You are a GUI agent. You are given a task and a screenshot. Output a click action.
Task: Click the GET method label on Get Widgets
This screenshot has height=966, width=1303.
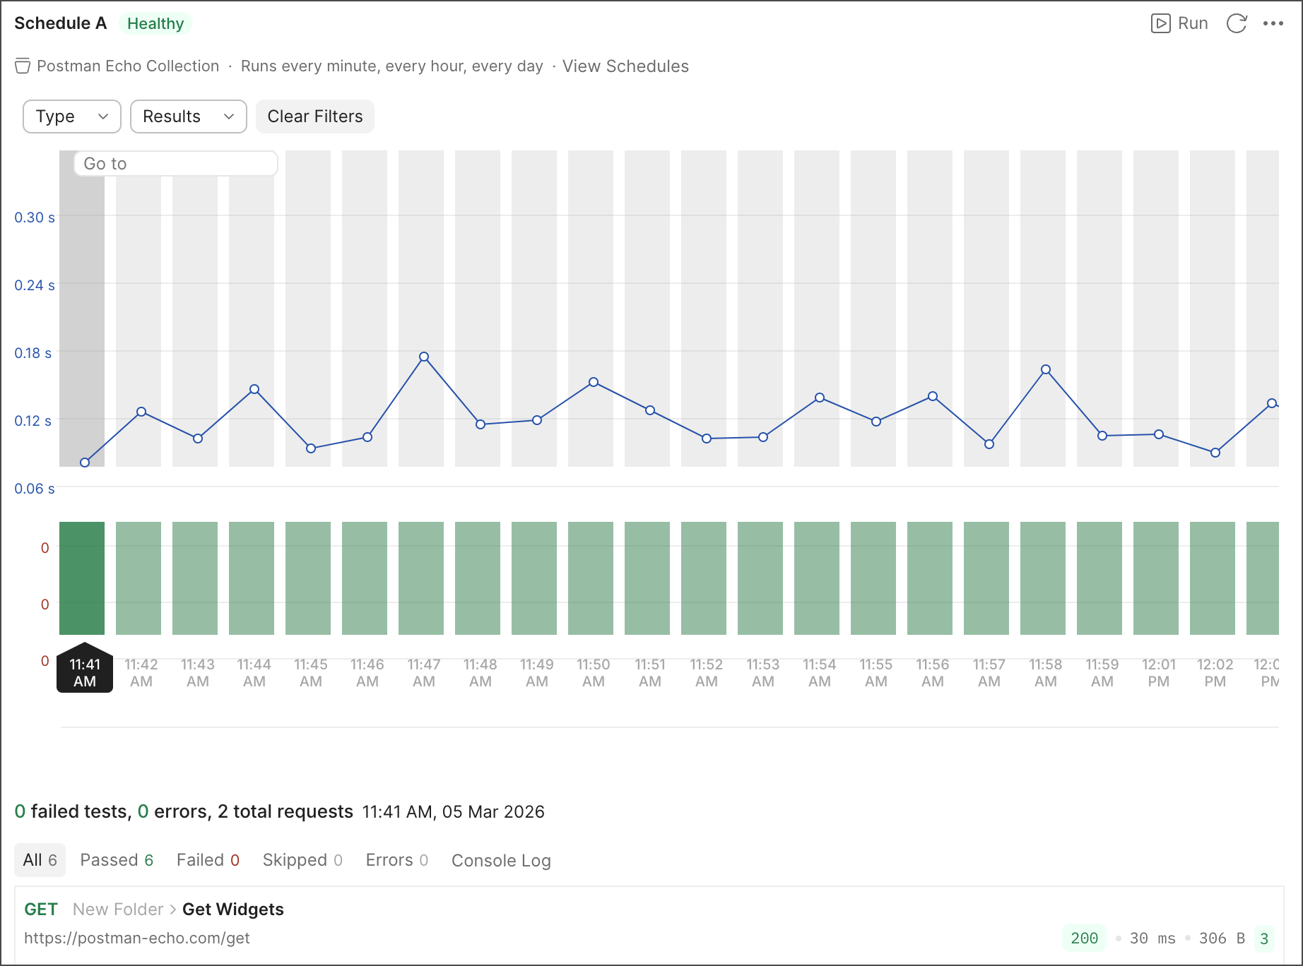(40, 909)
